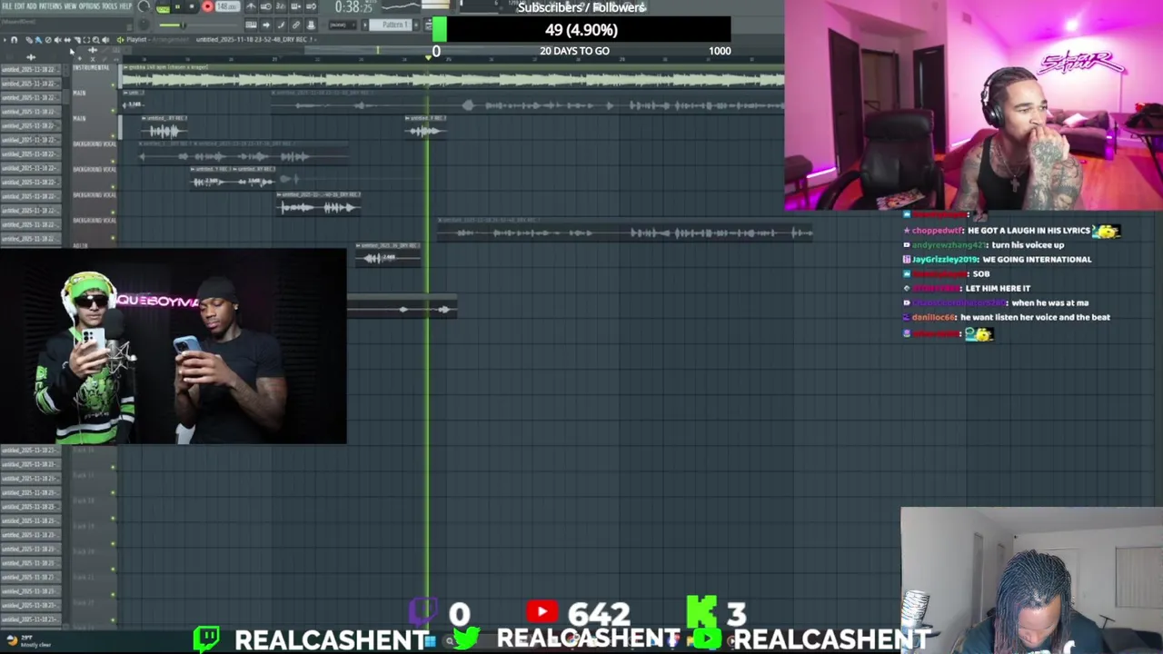Open the TOOLS menu
The width and height of the screenshot is (1163, 654).
coord(109,6)
